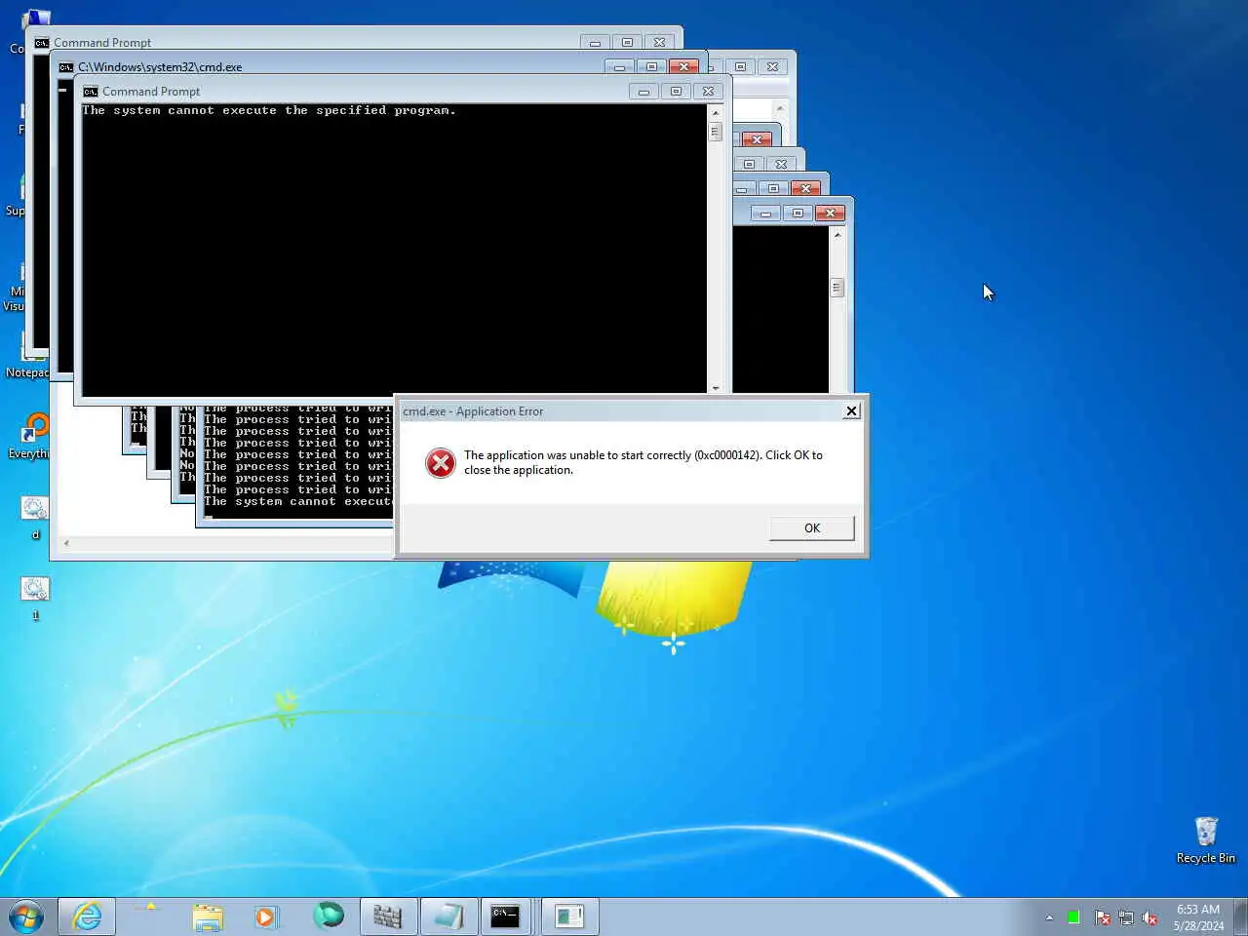Image resolution: width=1248 pixels, height=936 pixels.
Task: Click the red error icon in the dialog
Action: tap(441, 463)
